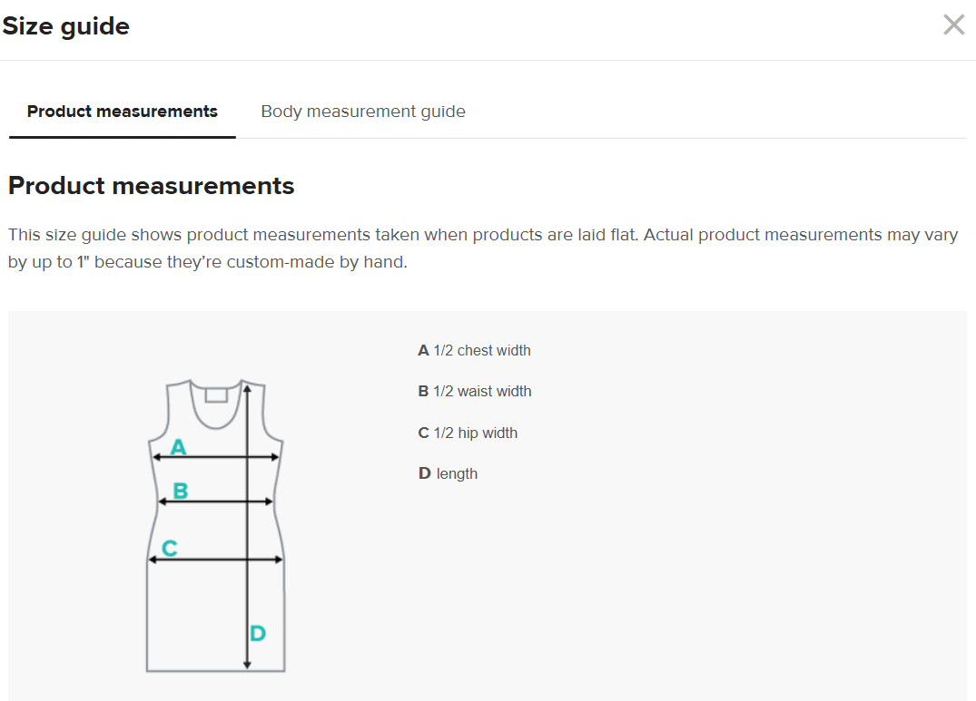Screen dimensions: 976x701
Task: Close the Size guide dialog
Action: point(953,24)
